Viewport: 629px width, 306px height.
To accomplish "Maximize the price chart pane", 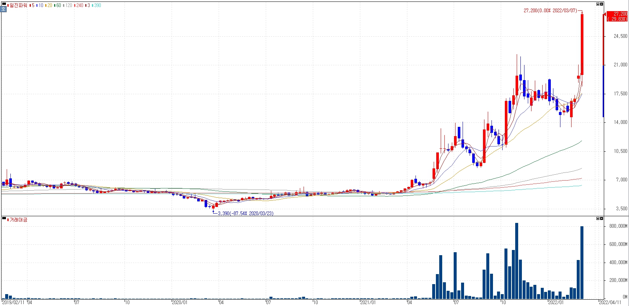I will [x=598, y=4].
